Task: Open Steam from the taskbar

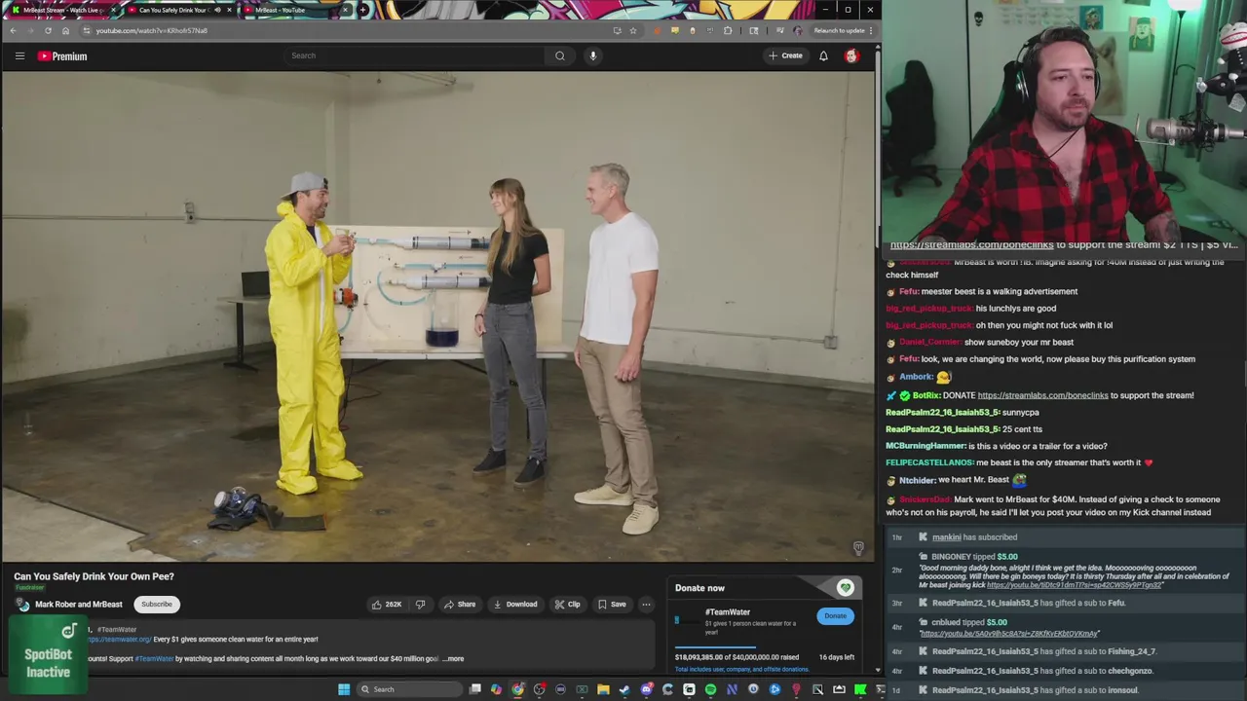Action: [x=624, y=689]
